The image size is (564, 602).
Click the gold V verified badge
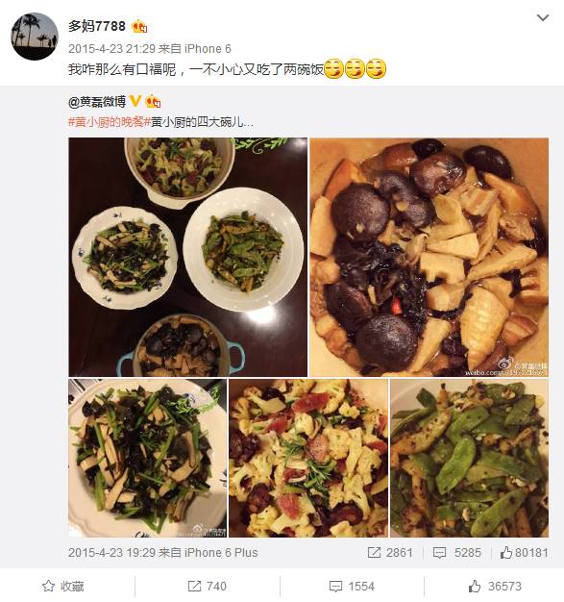135,101
